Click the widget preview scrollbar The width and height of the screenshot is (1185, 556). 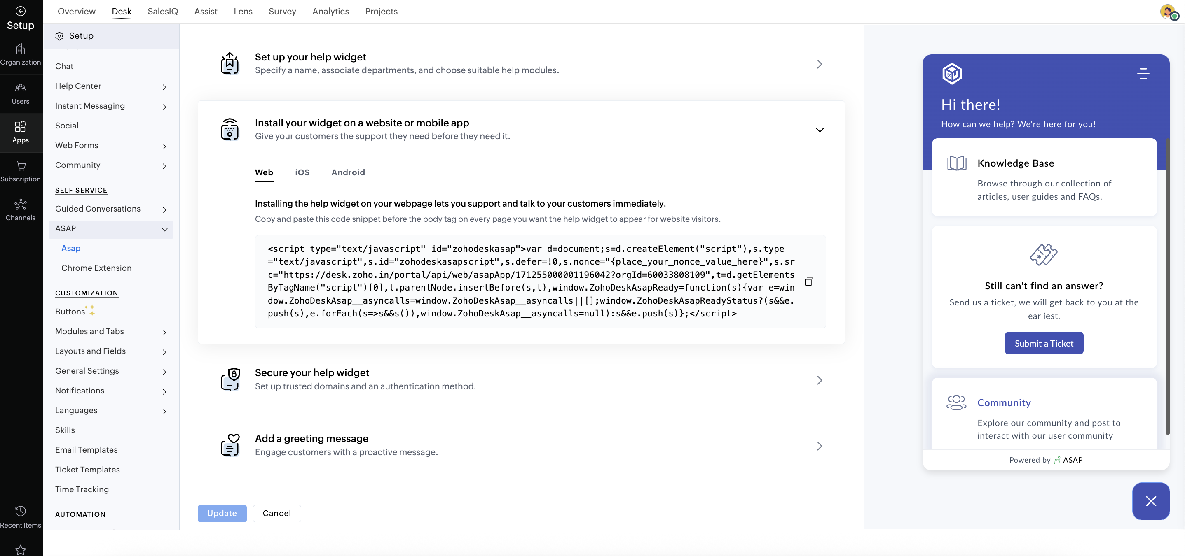[x=1168, y=285]
